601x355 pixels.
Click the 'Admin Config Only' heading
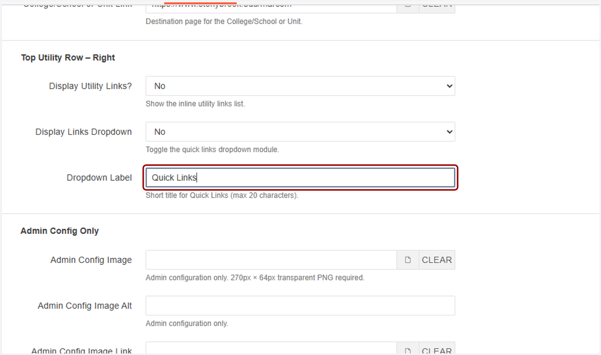point(60,231)
